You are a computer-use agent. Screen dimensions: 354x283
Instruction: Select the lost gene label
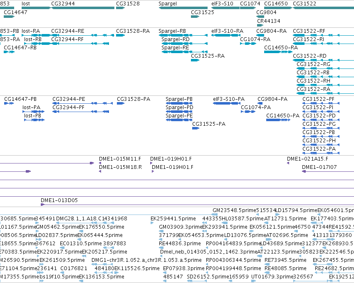25,4
